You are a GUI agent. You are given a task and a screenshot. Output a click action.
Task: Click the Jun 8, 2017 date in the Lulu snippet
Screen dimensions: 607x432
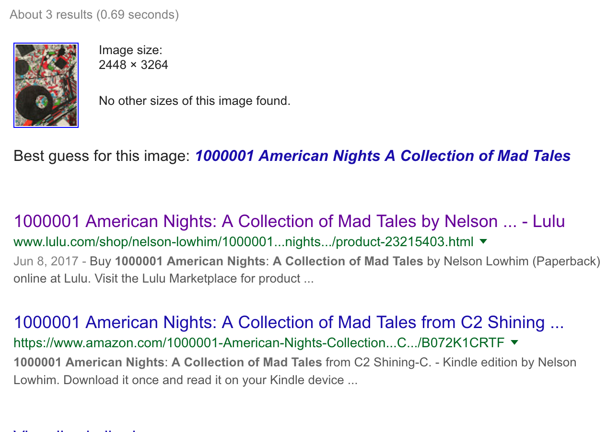46,261
